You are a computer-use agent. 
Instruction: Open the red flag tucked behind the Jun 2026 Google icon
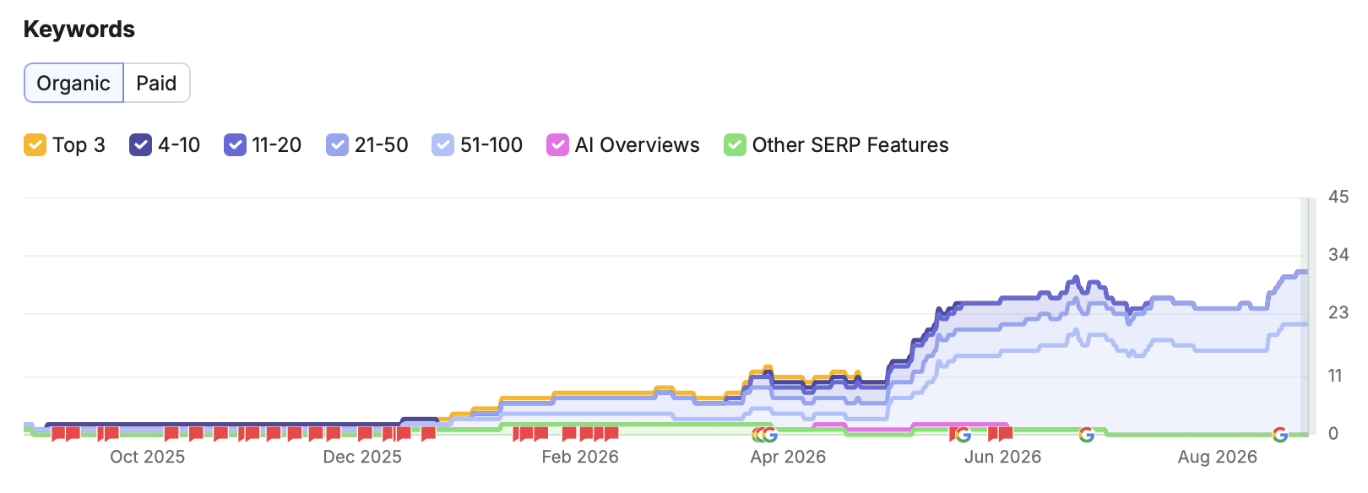coord(952,434)
